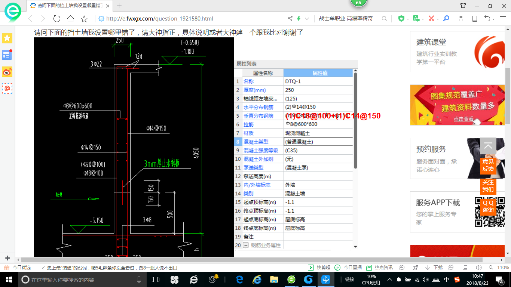Click the 意见反馈 feedback button
The image size is (511, 287).
pyautogui.click(x=488, y=165)
